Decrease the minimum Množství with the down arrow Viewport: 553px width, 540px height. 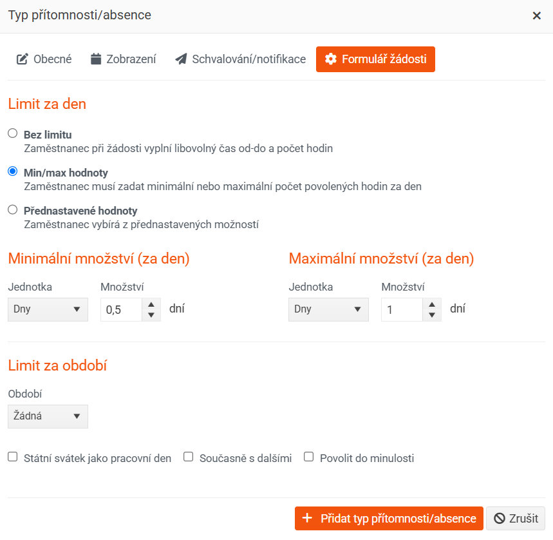(151, 315)
